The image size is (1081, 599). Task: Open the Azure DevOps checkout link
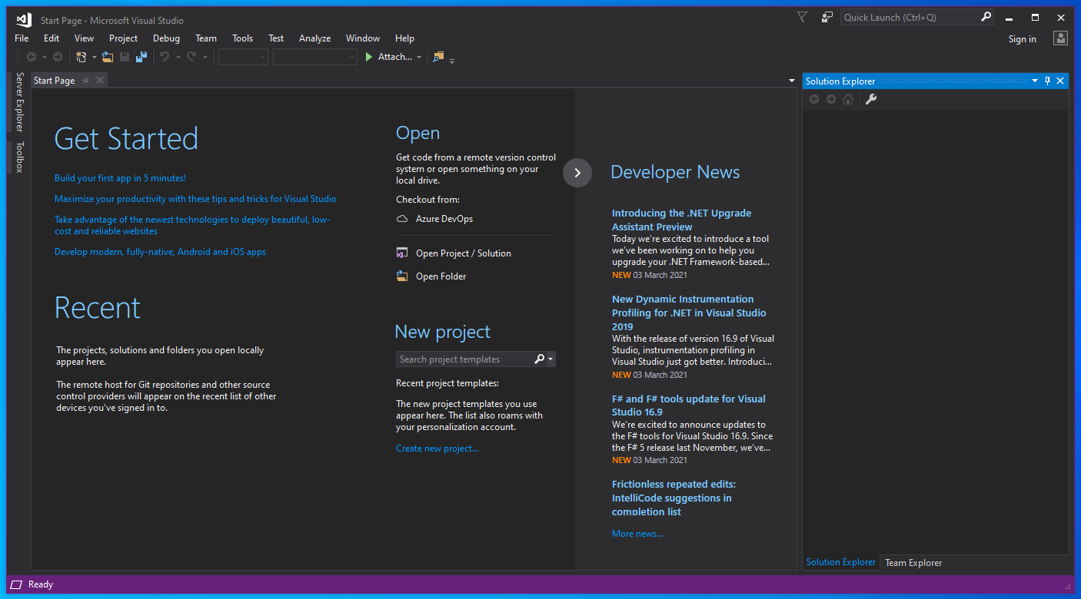[x=444, y=218]
